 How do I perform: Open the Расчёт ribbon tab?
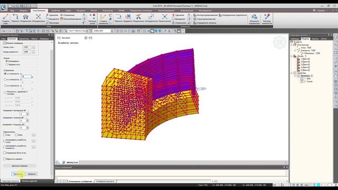(94, 11)
